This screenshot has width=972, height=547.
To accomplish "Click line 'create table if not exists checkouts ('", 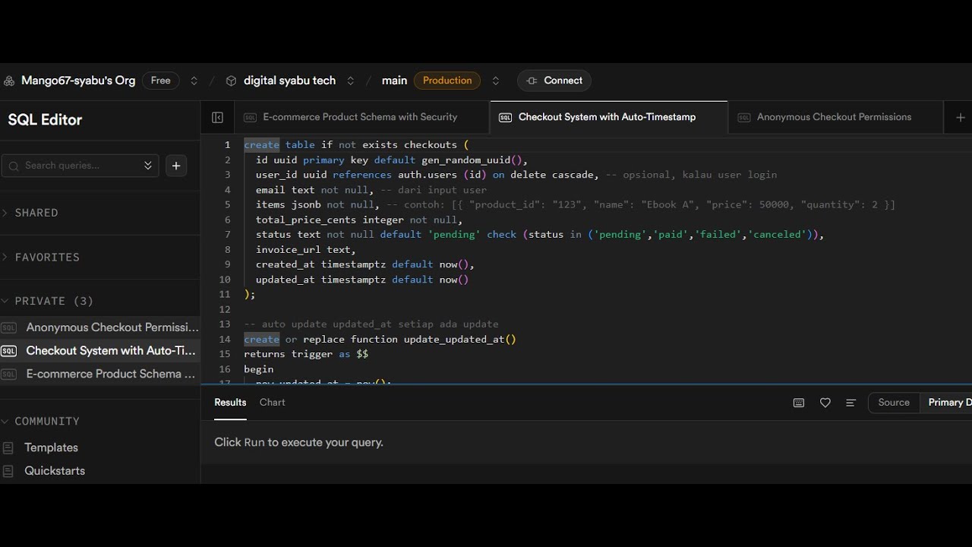I will (356, 145).
